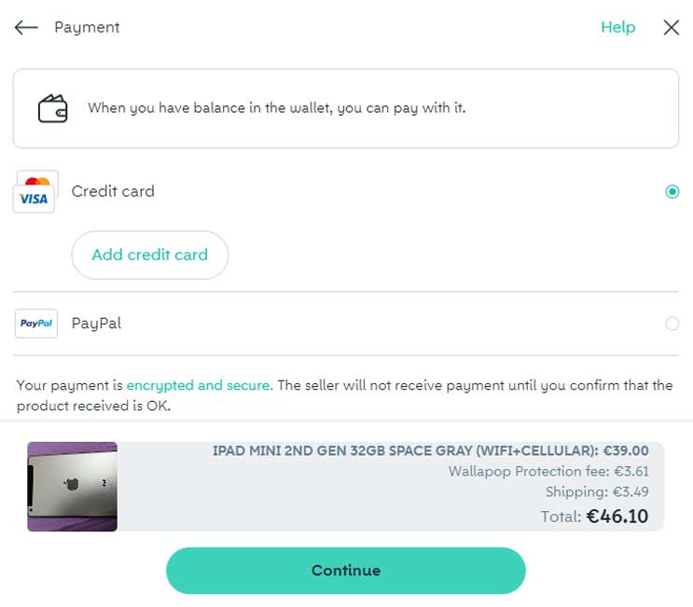Select the Credit card radio button

(x=672, y=191)
